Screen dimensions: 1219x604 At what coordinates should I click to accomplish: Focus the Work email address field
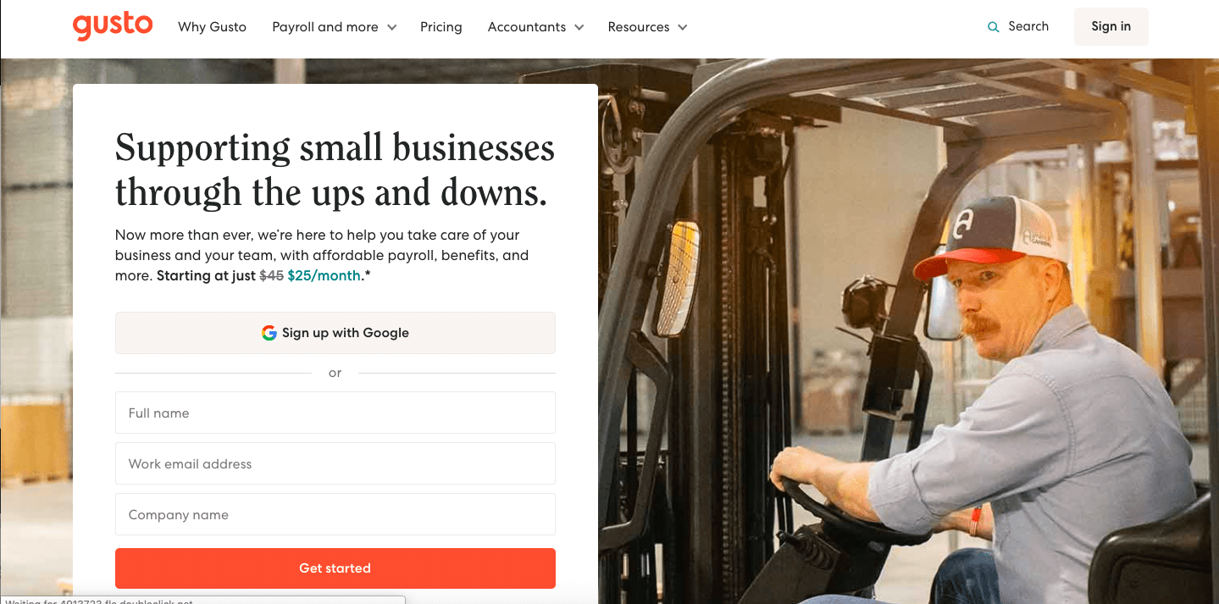pos(335,463)
